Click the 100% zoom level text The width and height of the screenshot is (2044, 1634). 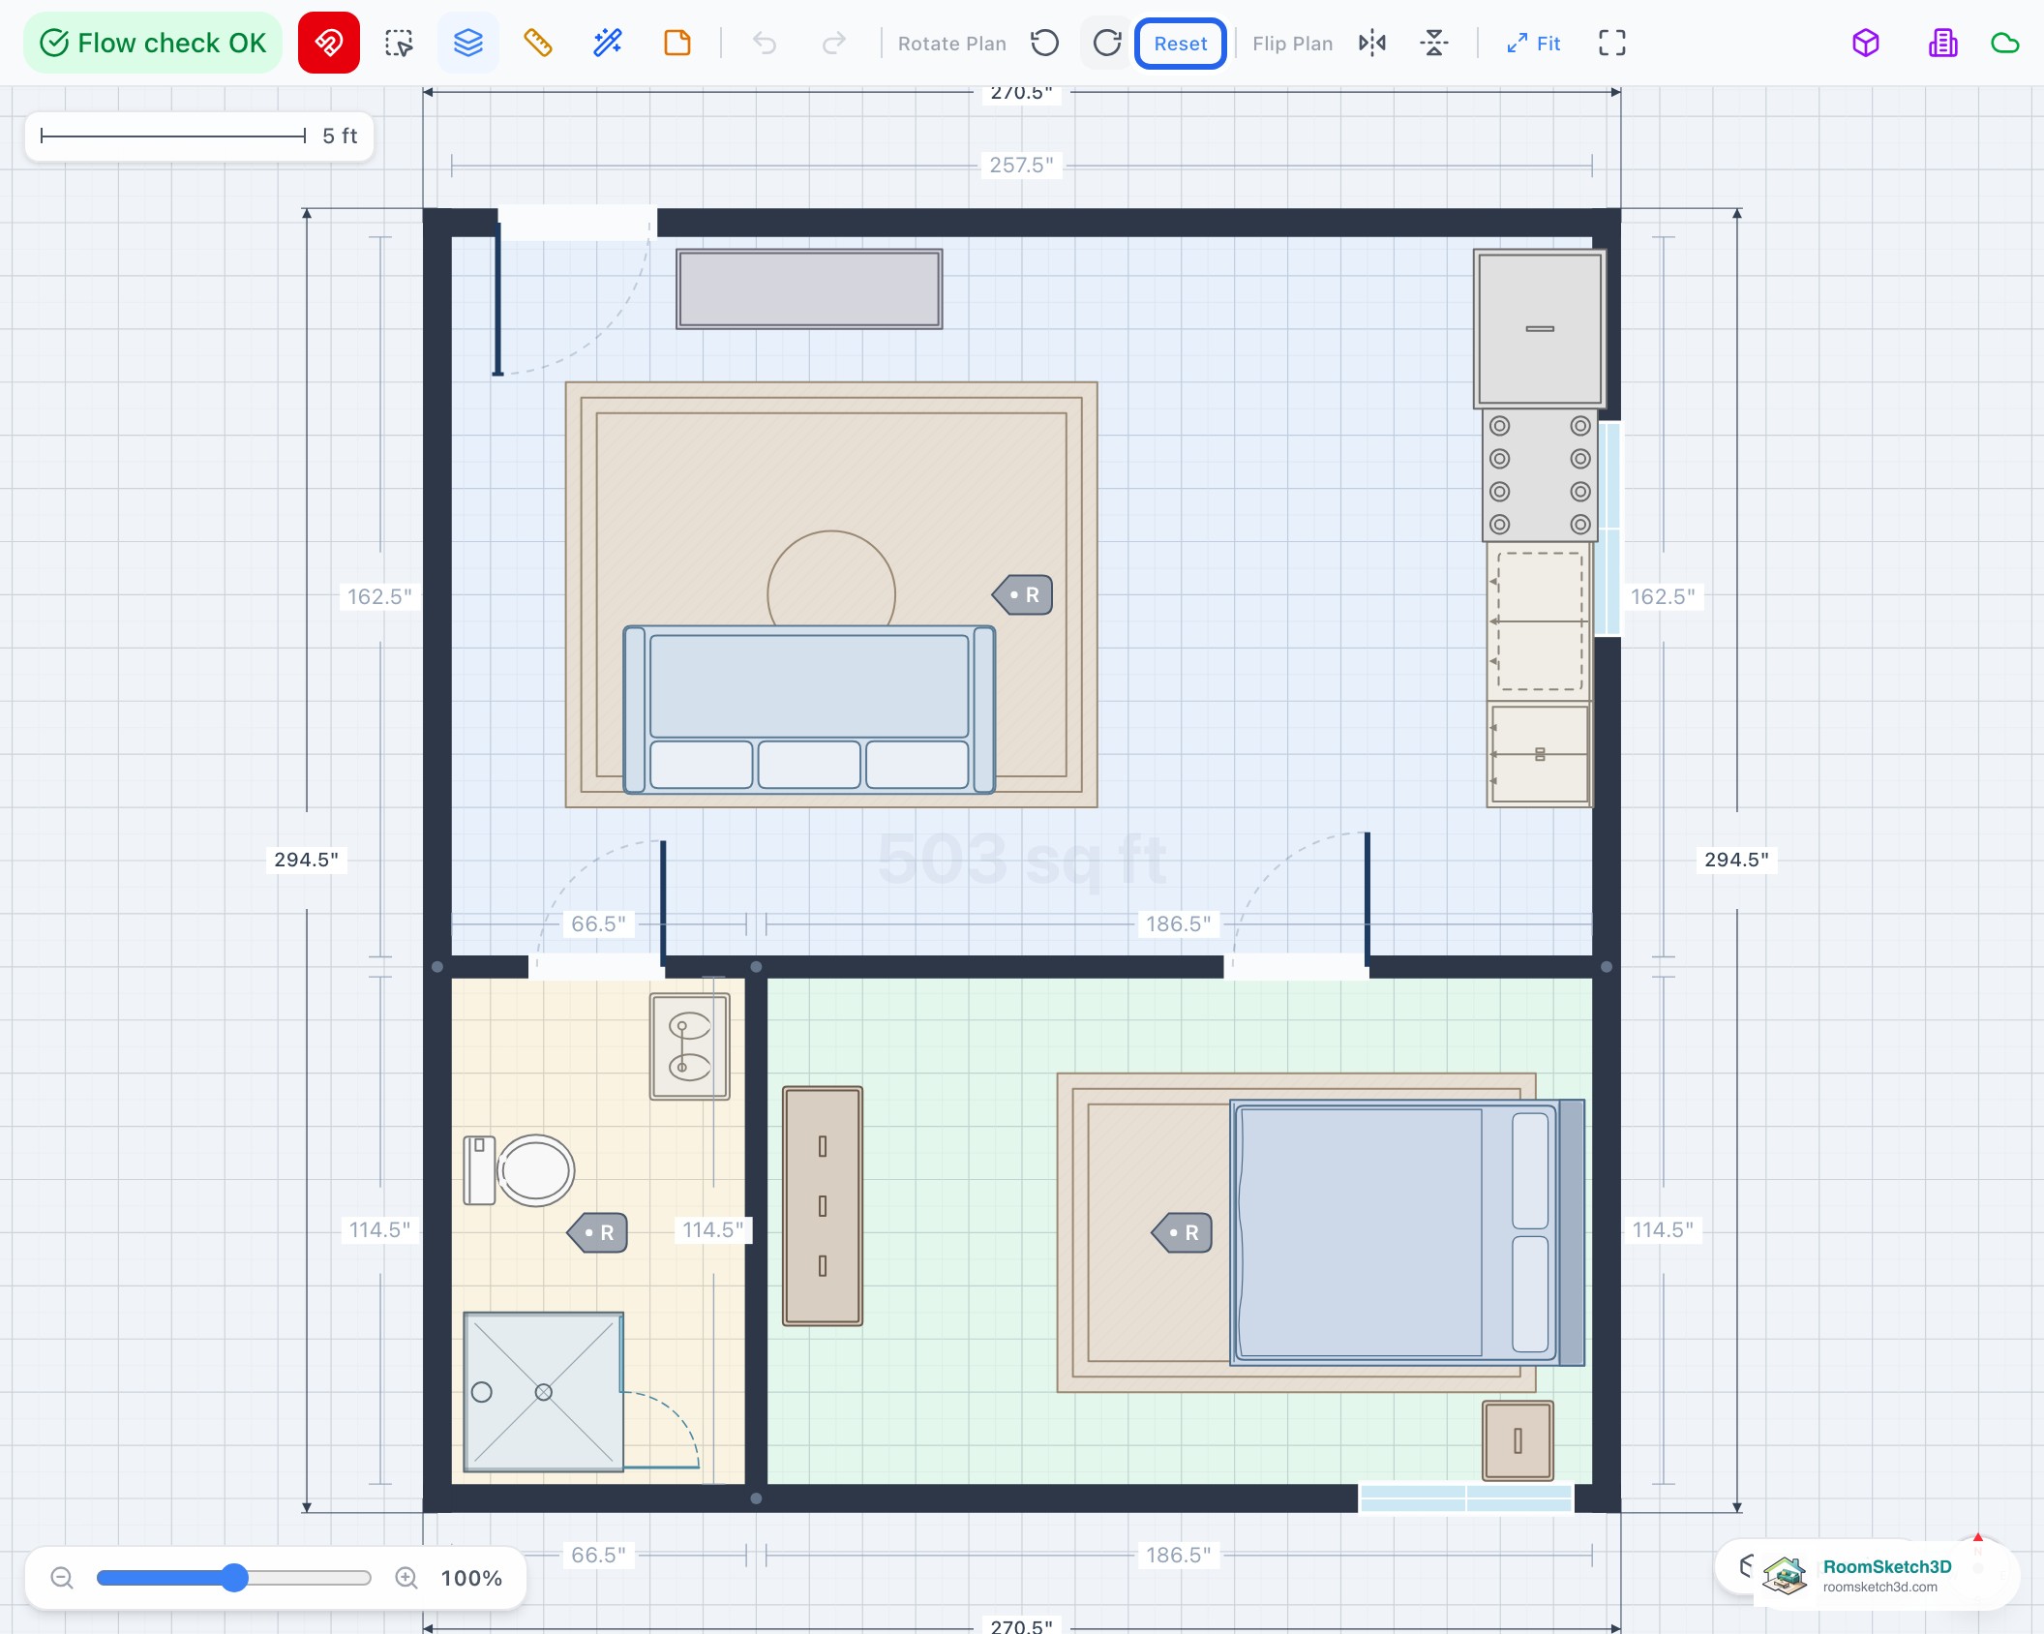[471, 1579]
